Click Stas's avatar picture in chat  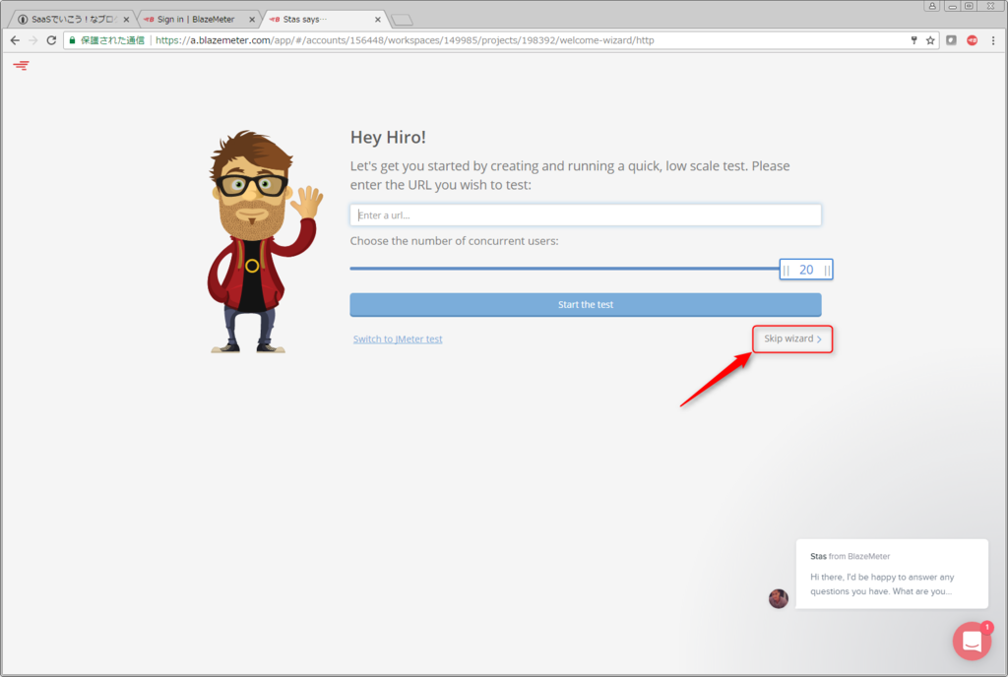[x=779, y=598]
